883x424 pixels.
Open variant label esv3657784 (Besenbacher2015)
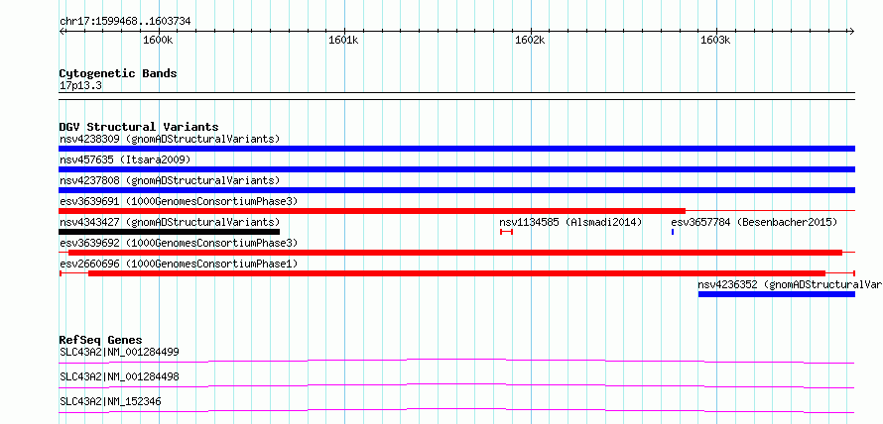(x=755, y=222)
